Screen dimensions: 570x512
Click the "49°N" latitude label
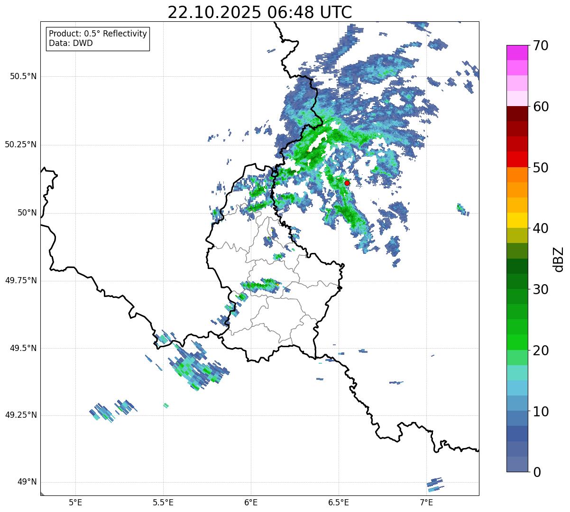27,482
